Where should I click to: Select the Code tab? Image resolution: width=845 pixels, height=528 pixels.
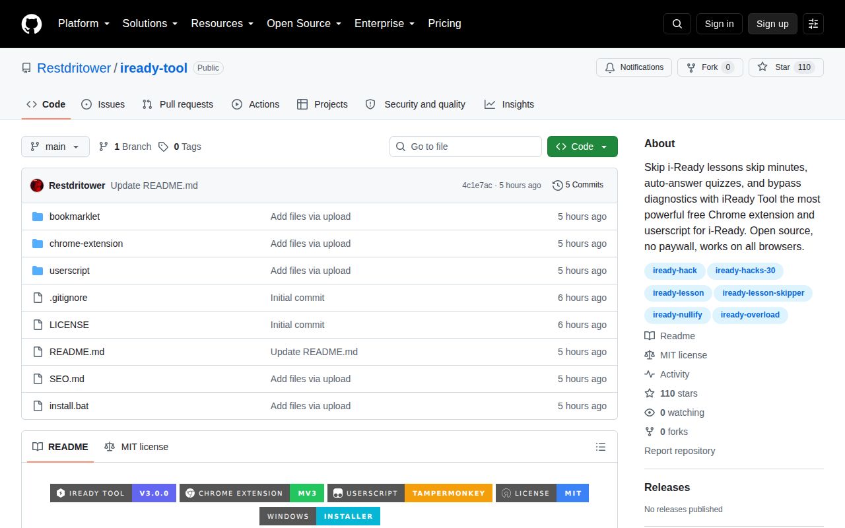click(x=46, y=104)
